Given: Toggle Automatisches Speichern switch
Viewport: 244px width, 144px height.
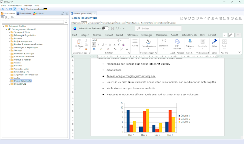Looking at the screenshot, I should (x=105, y=29).
